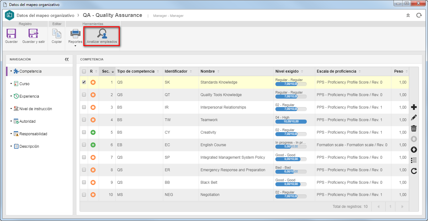428x221 pixels.
Task: Select the Negotiation name cell
Action: pyautogui.click(x=236, y=195)
